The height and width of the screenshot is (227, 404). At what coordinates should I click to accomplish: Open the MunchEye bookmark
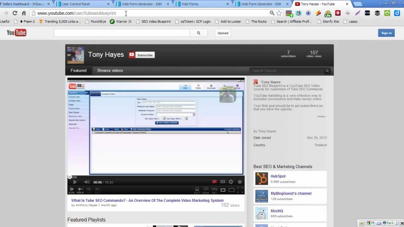96,21
